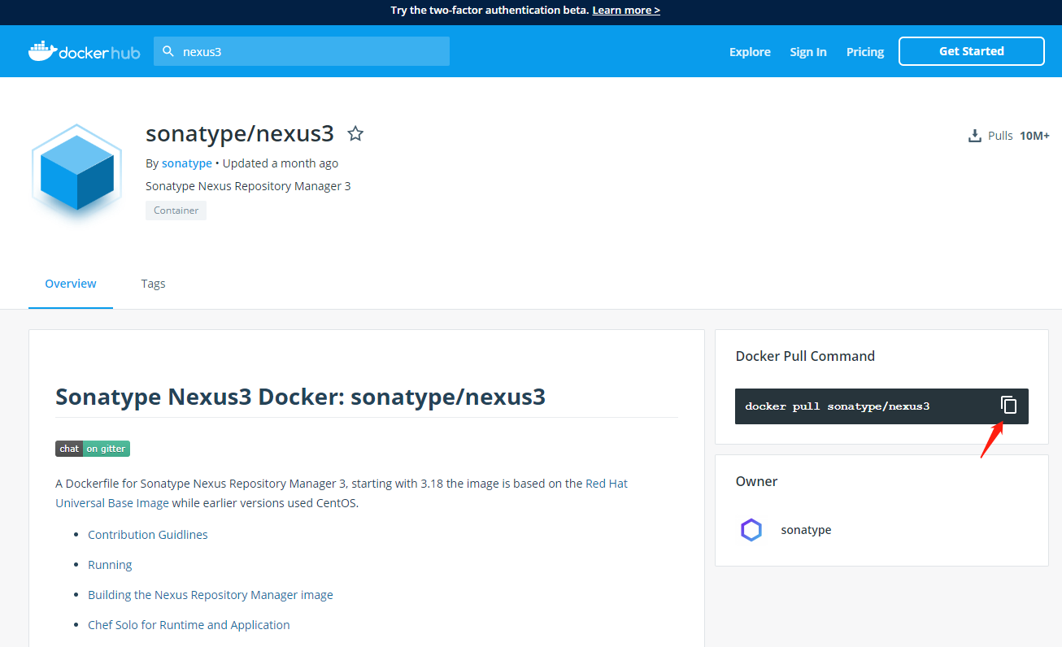Image resolution: width=1062 pixels, height=647 pixels.
Task: Click the pulls download icon
Action: (x=974, y=136)
